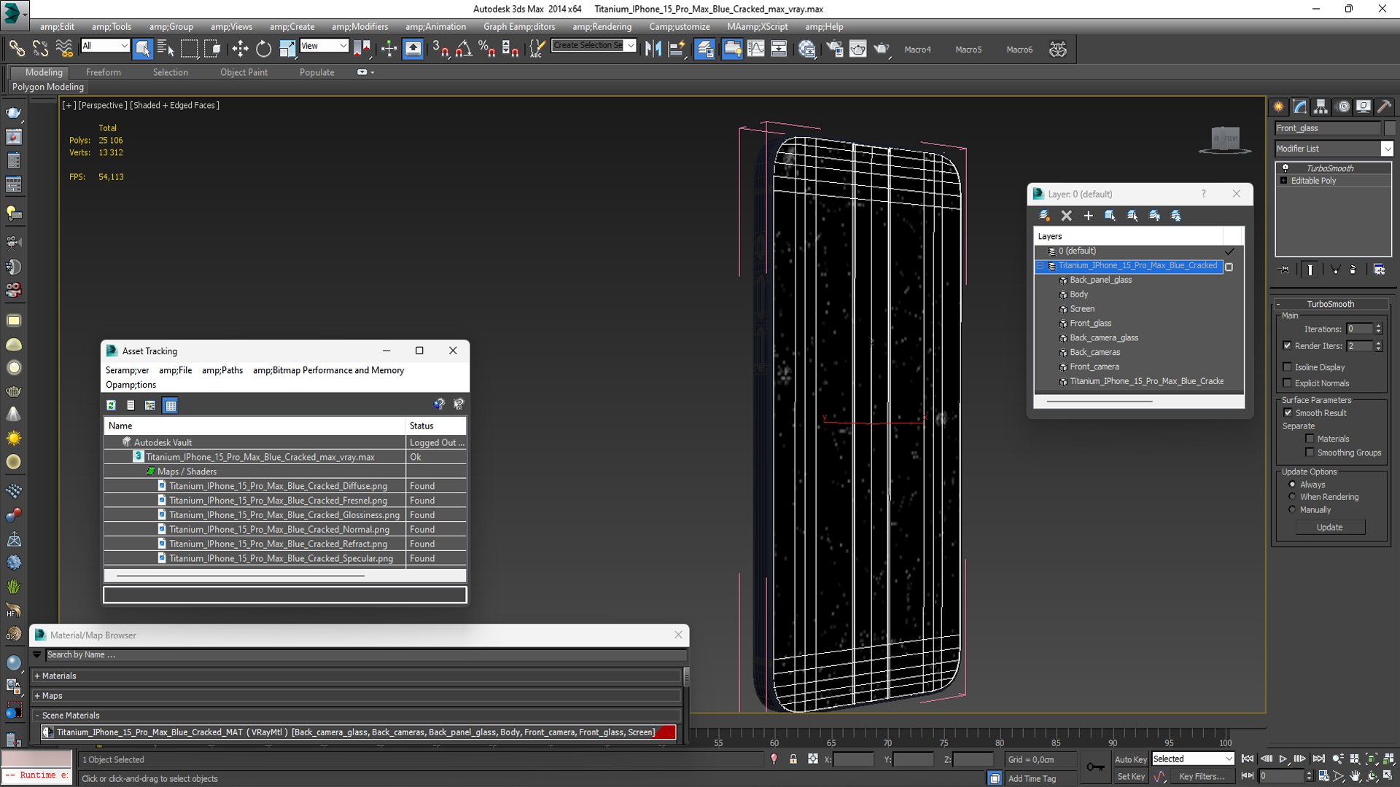Switch to the Motion command panel tab
This screenshot has height=787, width=1400.
pyautogui.click(x=1342, y=107)
